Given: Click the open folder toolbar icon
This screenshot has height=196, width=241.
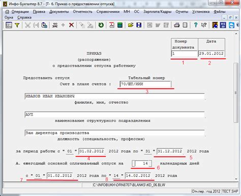Looking at the screenshot, I should [131, 25].
